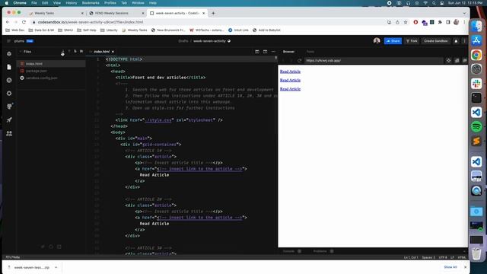Open sandbox.config.json in file tree

pos(51,78)
